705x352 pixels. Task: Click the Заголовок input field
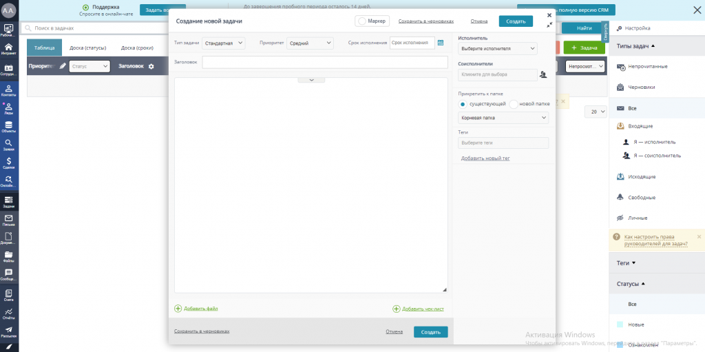[x=325, y=62]
